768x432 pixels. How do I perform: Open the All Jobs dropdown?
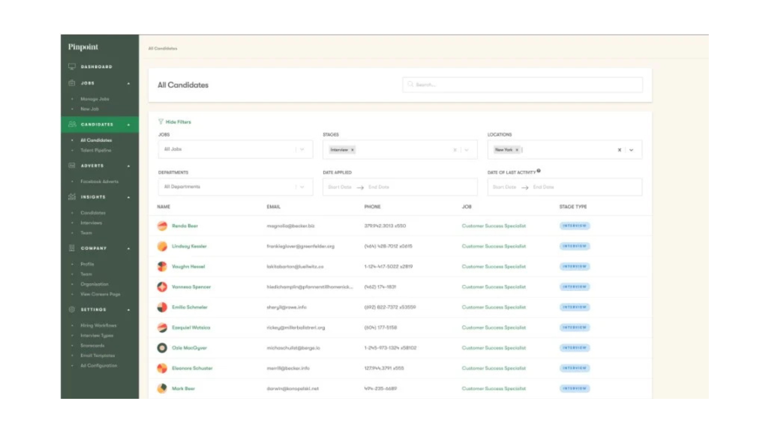[x=235, y=149]
